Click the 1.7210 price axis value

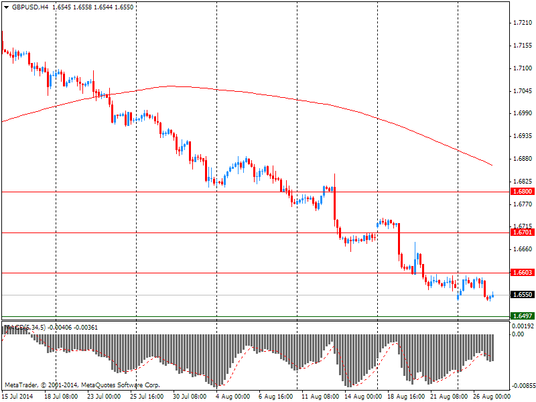pyautogui.click(x=523, y=23)
